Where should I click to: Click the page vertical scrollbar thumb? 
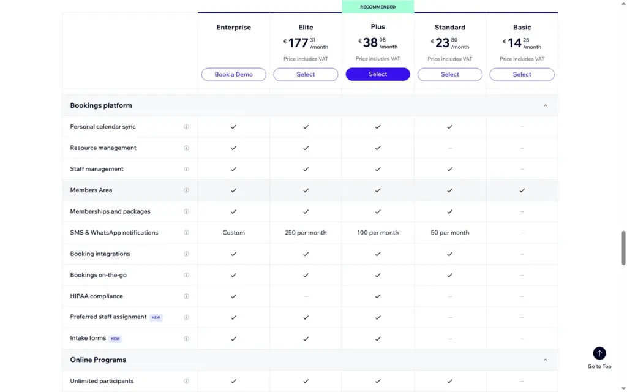[x=623, y=247]
